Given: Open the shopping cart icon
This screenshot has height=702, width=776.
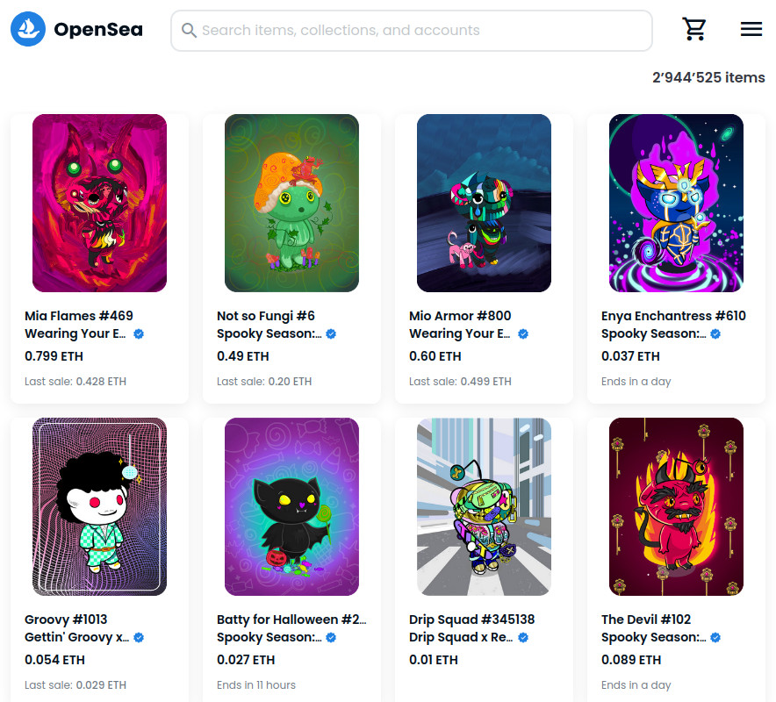Looking at the screenshot, I should [x=693, y=29].
